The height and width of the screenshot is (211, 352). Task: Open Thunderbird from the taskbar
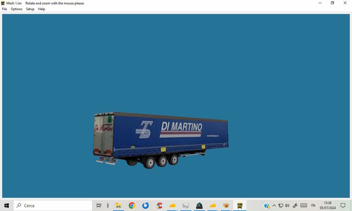point(145,205)
